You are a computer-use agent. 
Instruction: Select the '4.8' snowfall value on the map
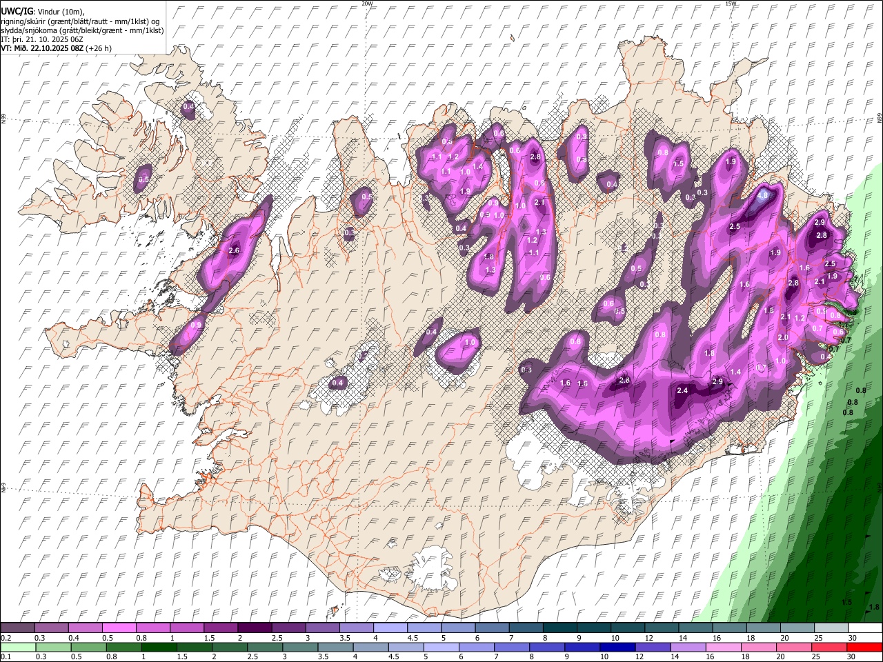[762, 195]
